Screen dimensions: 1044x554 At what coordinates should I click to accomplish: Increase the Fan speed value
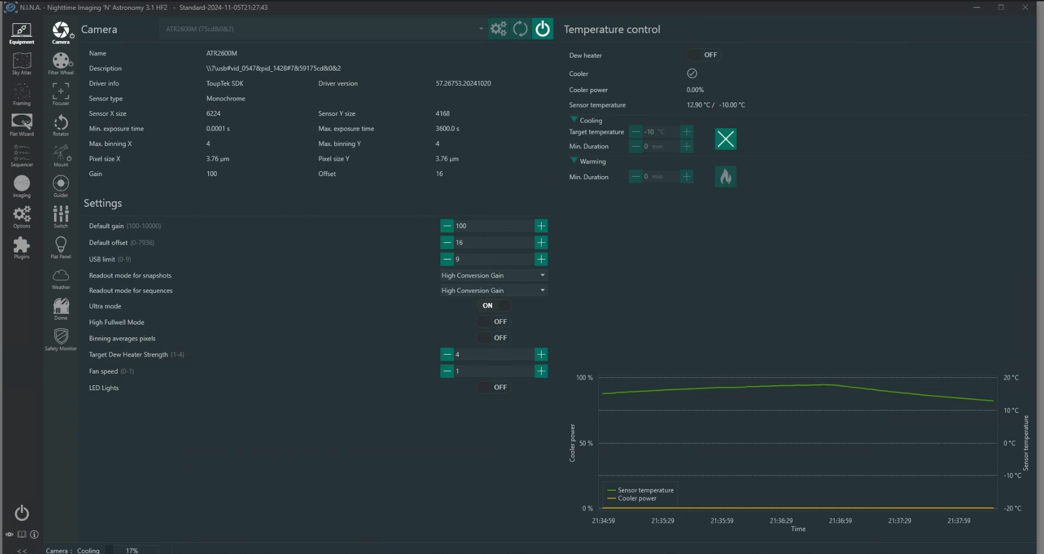(x=541, y=371)
